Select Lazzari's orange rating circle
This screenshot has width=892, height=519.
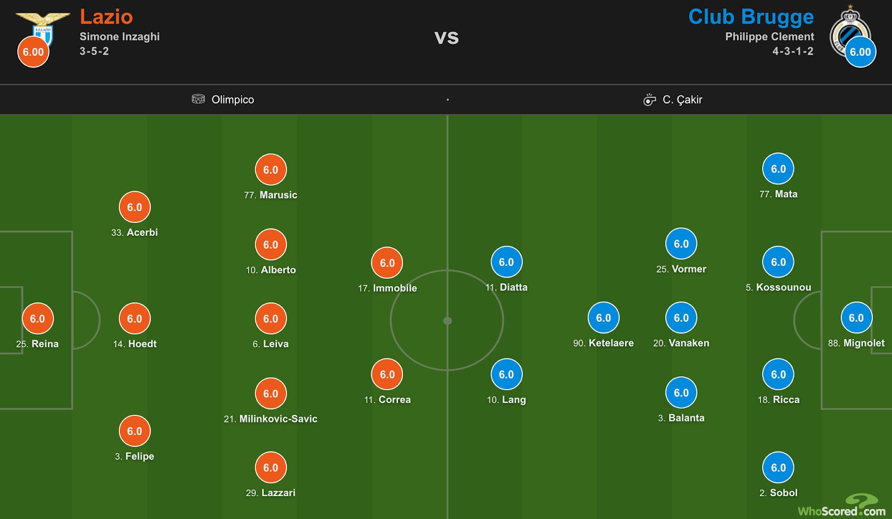[271, 467]
